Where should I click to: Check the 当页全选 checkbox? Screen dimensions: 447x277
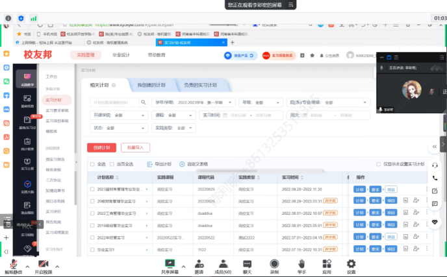coord(112,164)
